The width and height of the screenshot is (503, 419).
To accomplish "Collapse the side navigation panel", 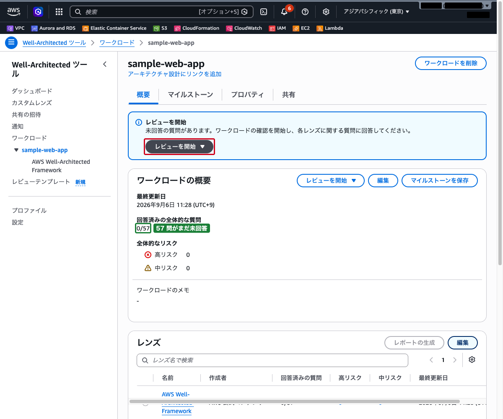I will point(105,64).
